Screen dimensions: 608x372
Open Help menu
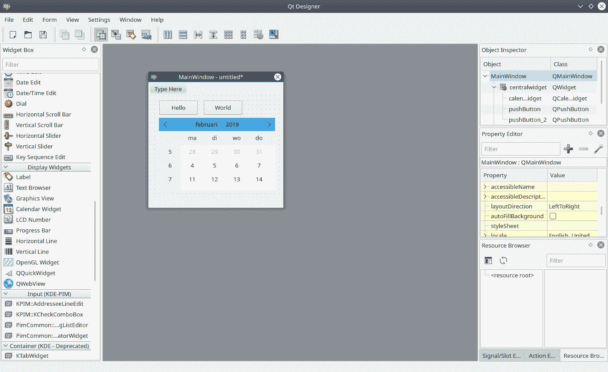tap(157, 20)
